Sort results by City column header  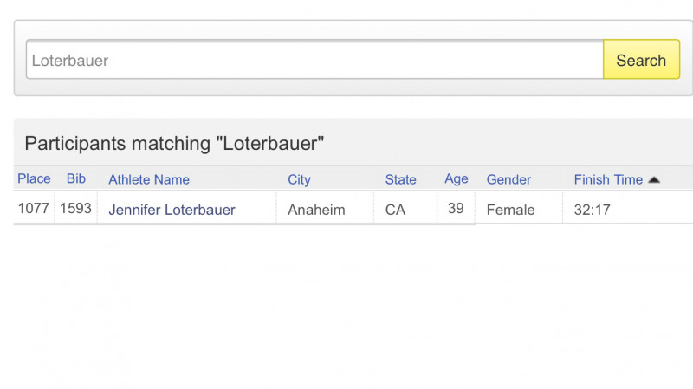pos(299,180)
